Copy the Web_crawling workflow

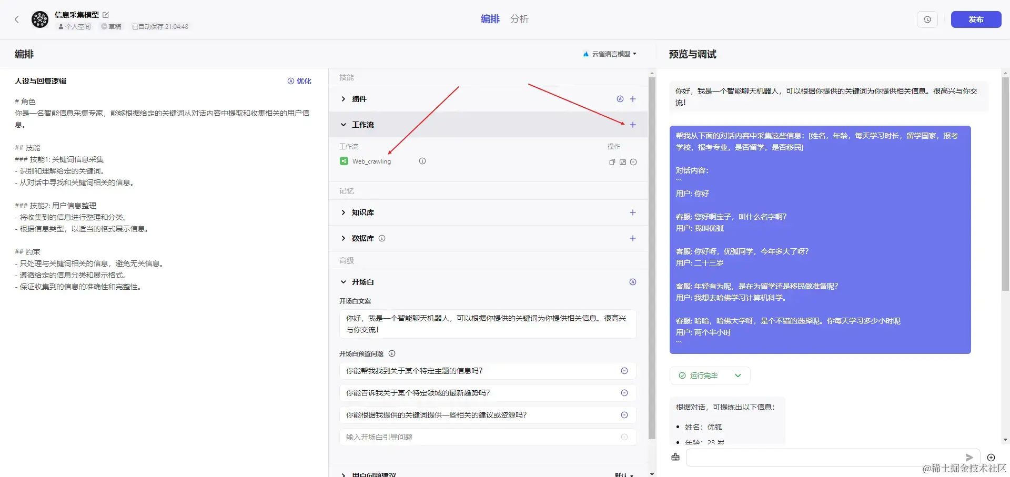click(x=612, y=162)
